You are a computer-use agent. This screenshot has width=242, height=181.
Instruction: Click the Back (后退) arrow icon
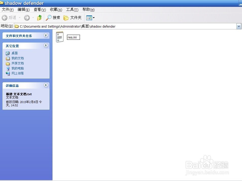5,18
